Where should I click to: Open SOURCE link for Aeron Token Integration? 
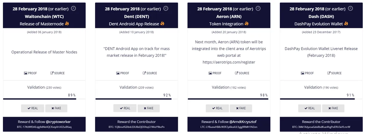[x=242, y=73]
